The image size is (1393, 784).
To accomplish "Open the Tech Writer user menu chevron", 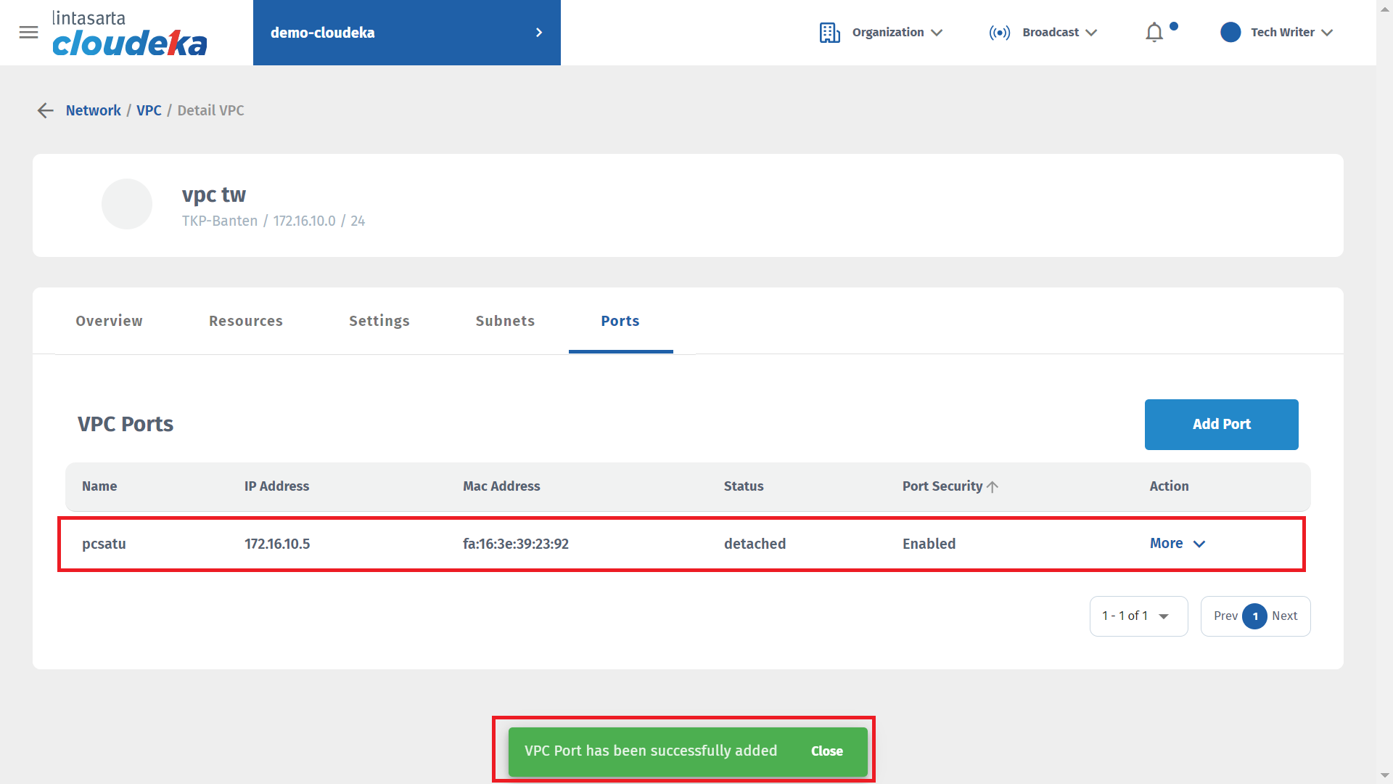I will click(x=1327, y=33).
